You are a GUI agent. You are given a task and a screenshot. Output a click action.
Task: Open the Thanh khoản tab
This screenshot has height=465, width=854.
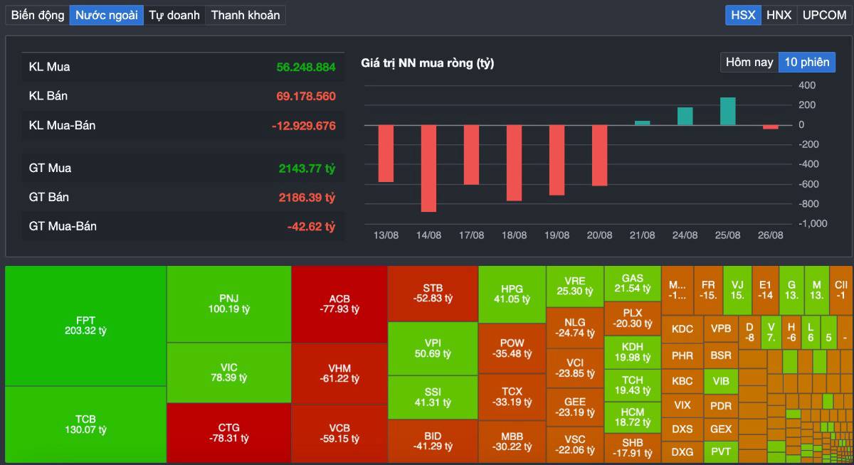tap(246, 15)
